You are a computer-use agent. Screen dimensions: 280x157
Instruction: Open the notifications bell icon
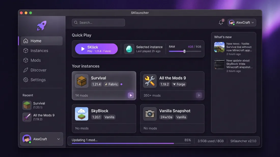pos(221,22)
